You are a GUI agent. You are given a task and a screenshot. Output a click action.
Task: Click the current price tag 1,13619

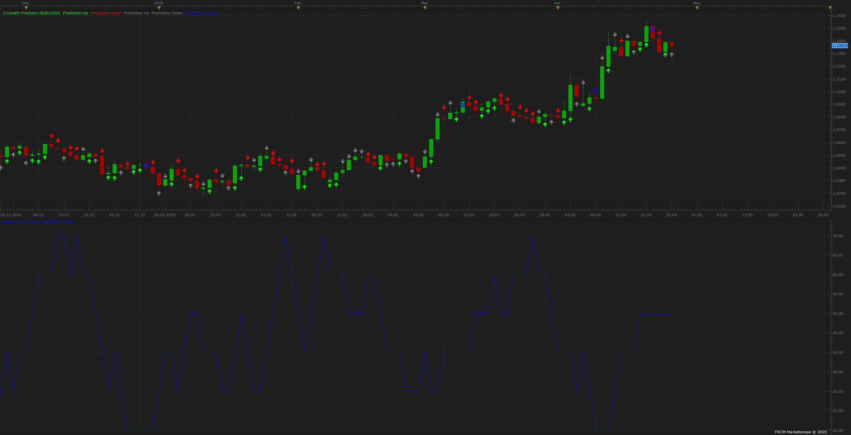tap(840, 46)
